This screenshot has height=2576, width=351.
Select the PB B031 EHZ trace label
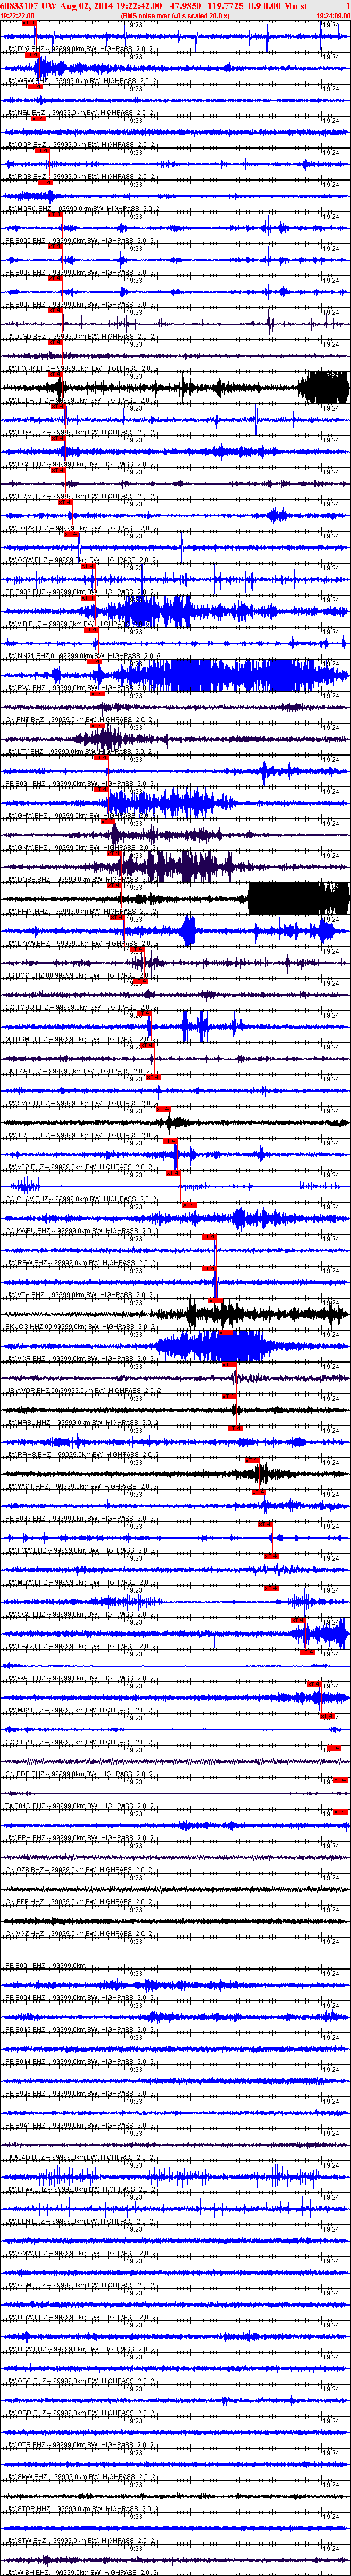pyautogui.click(x=79, y=785)
